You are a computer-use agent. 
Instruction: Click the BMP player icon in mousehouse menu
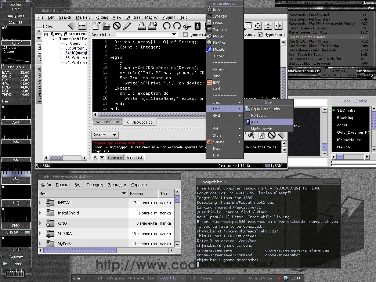(209, 82)
